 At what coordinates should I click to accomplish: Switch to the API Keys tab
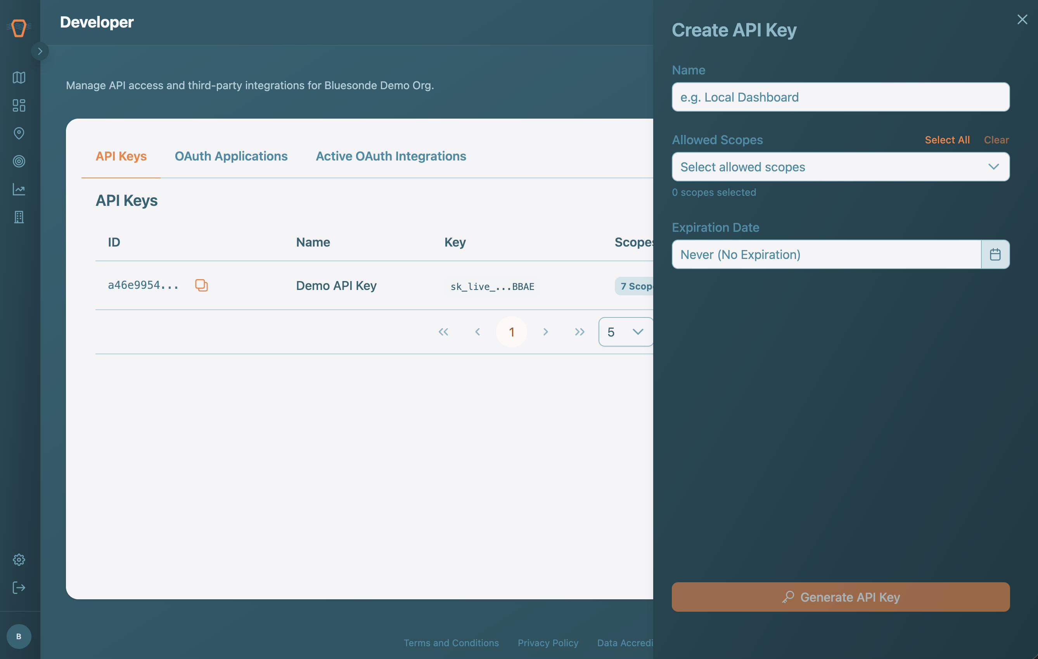(121, 156)
